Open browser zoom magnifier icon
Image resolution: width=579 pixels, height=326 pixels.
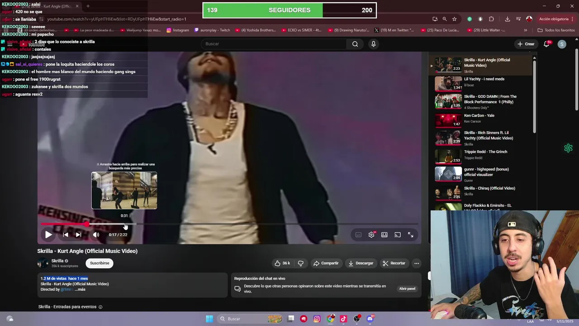[445, 19]
